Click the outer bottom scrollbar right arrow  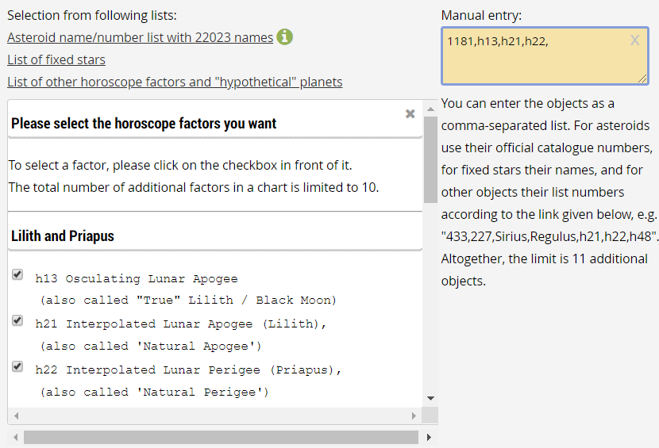[x=429, y=437]
